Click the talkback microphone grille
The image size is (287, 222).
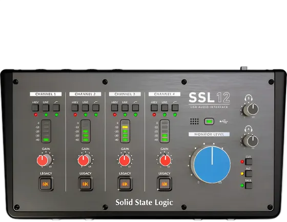194,122
